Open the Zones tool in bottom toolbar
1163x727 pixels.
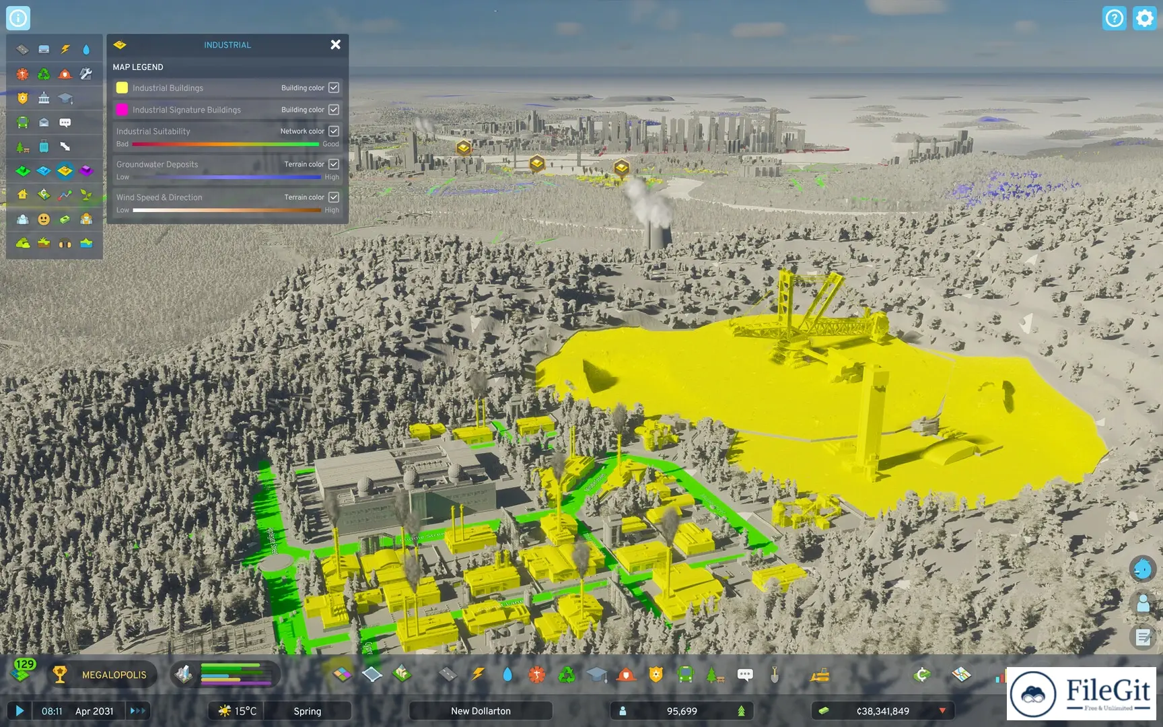342,674
